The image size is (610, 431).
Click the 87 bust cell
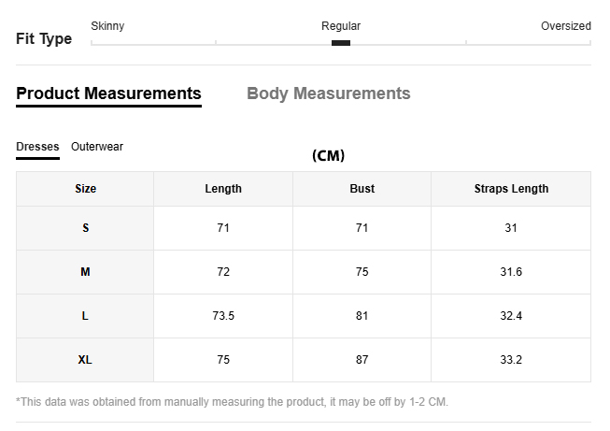coord(362,360)
